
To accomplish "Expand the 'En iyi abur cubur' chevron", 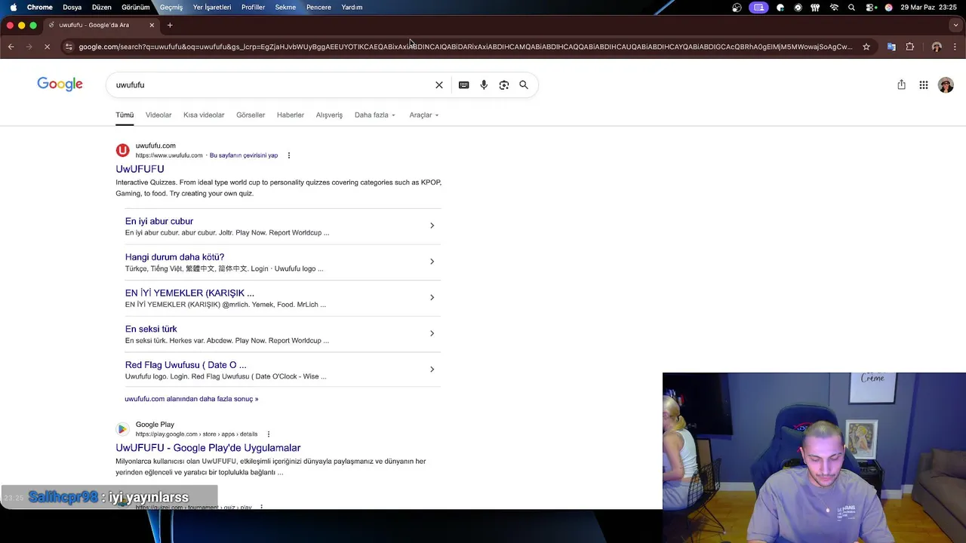I will click(432, 225).
